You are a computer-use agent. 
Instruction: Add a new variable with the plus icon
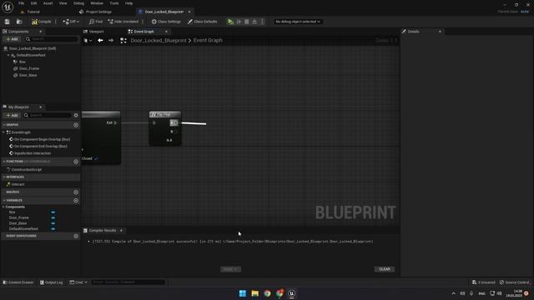coord(76,201)
